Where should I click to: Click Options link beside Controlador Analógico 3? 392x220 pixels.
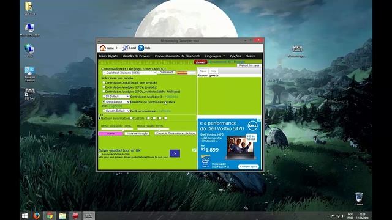(x=171, y=97)
